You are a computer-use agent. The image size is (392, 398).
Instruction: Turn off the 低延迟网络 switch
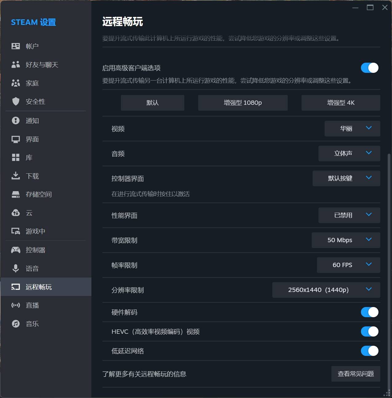pos(370,351)
